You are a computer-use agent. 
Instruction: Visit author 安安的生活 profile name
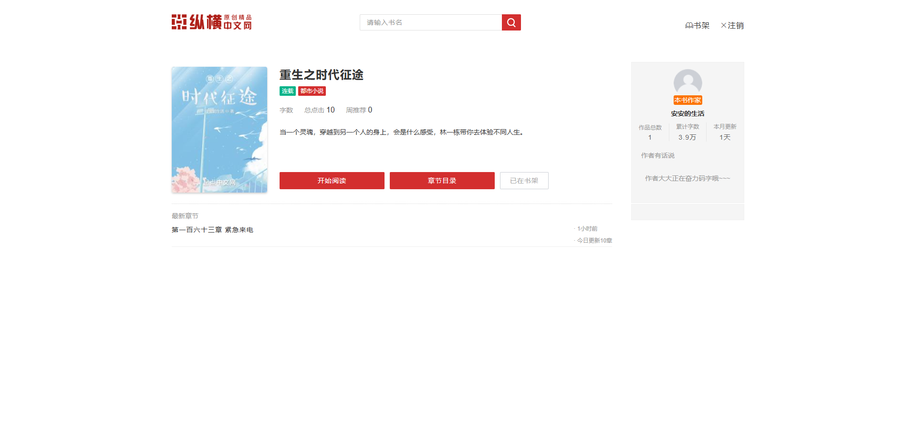pyautogui.click(x=687, y=113)
